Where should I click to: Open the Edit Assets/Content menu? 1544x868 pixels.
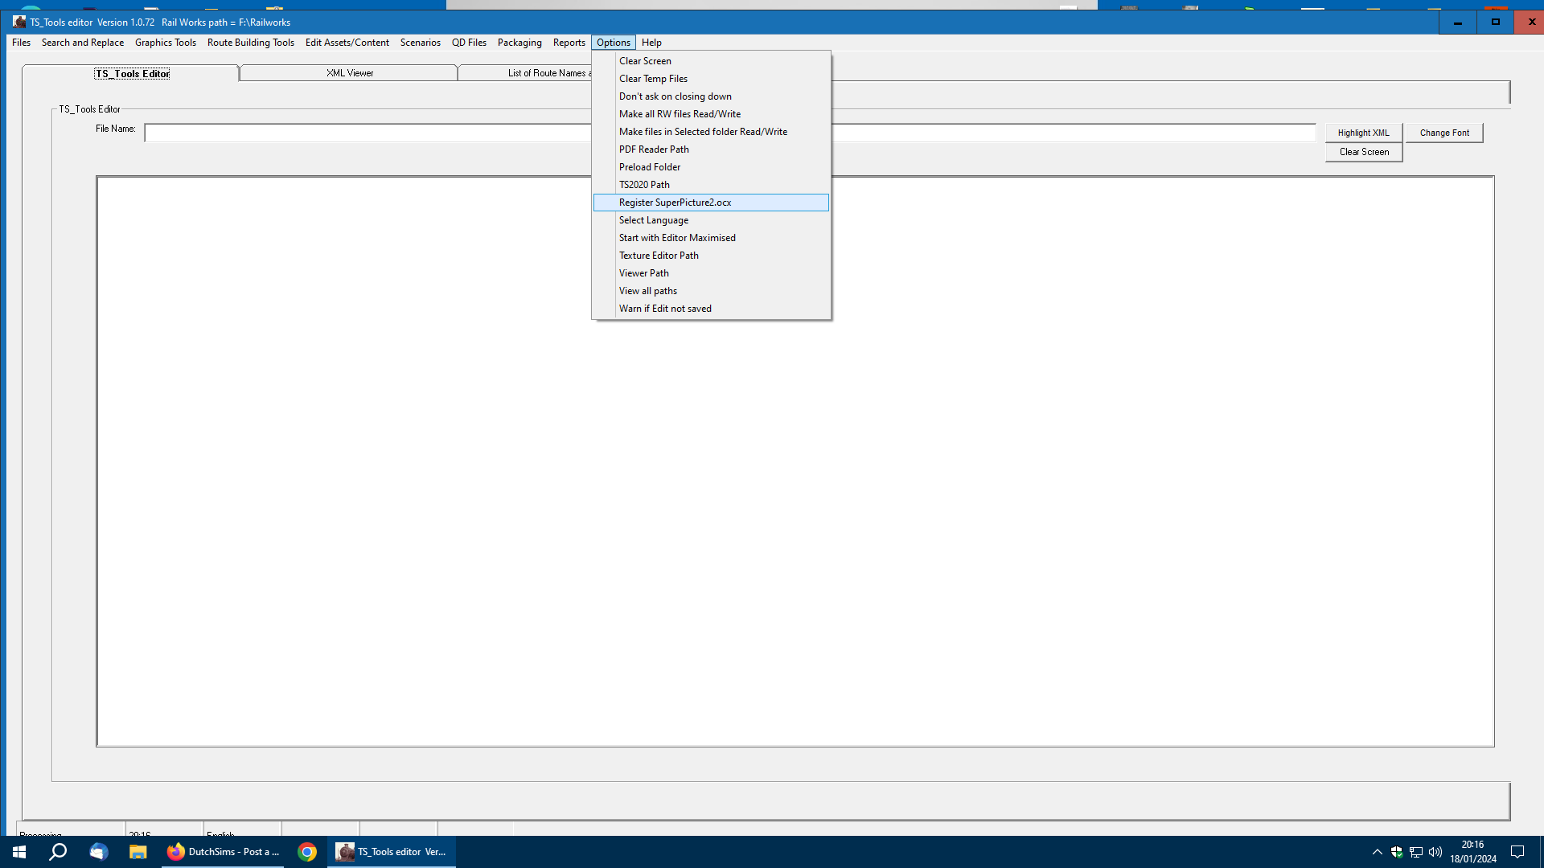point(347,43)
